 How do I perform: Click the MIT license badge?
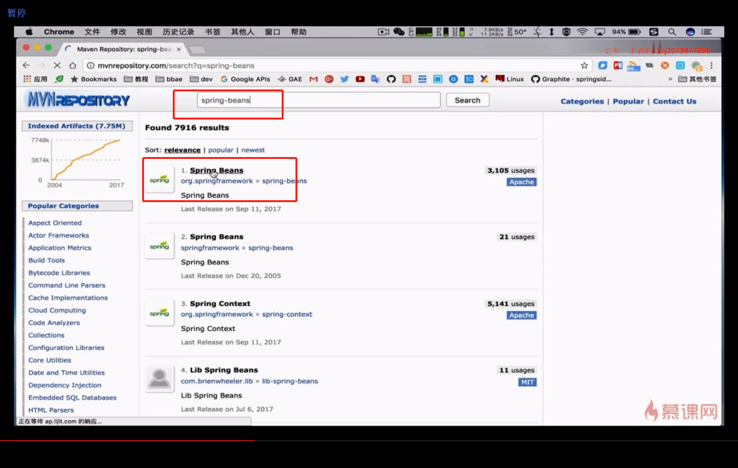pos(527,382)
